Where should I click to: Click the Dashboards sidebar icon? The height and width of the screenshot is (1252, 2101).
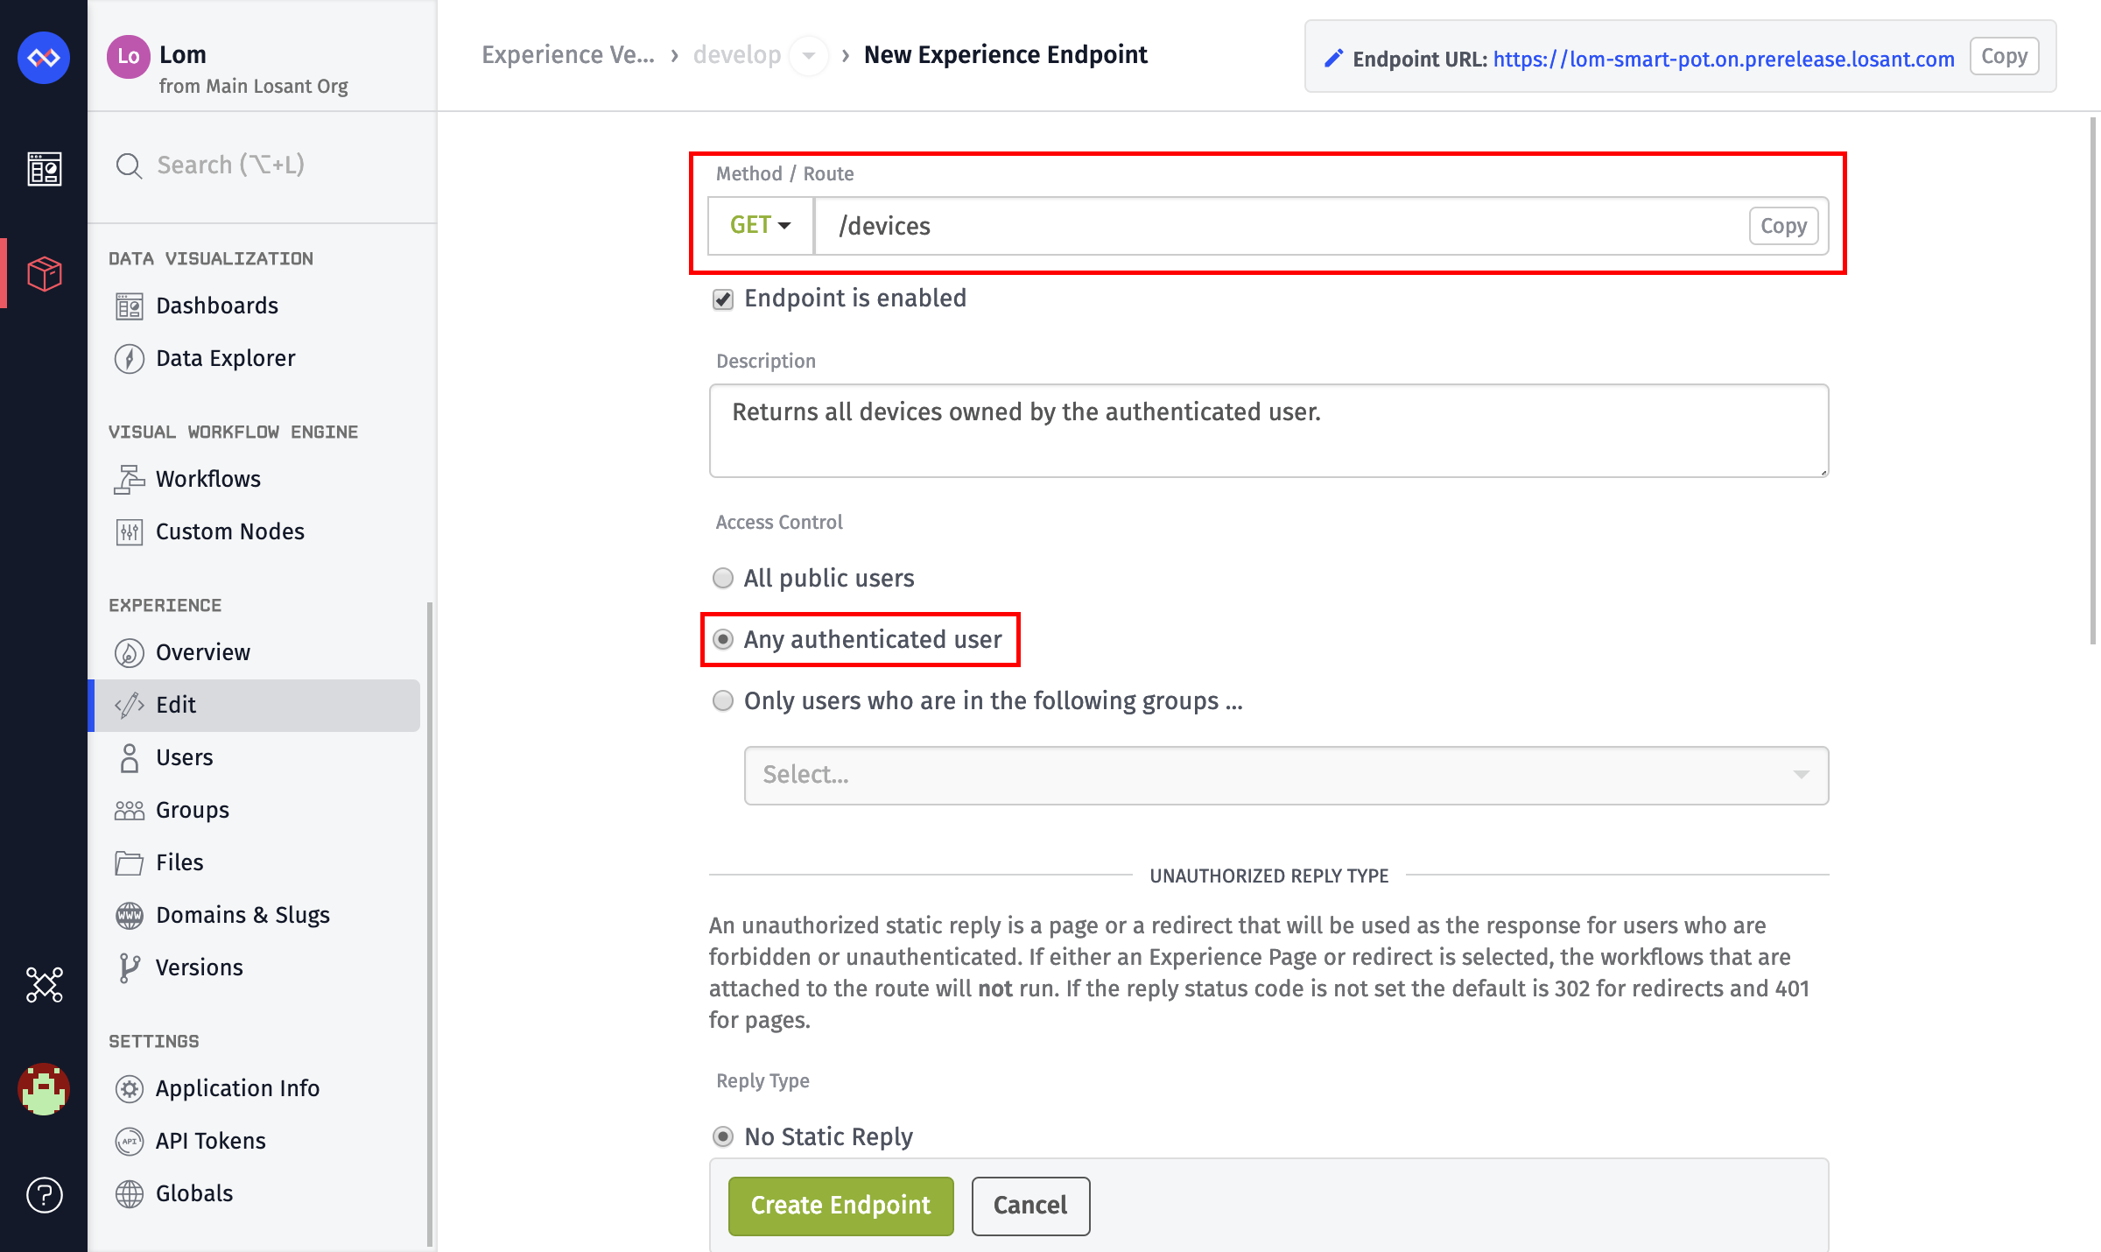(130, 306)
